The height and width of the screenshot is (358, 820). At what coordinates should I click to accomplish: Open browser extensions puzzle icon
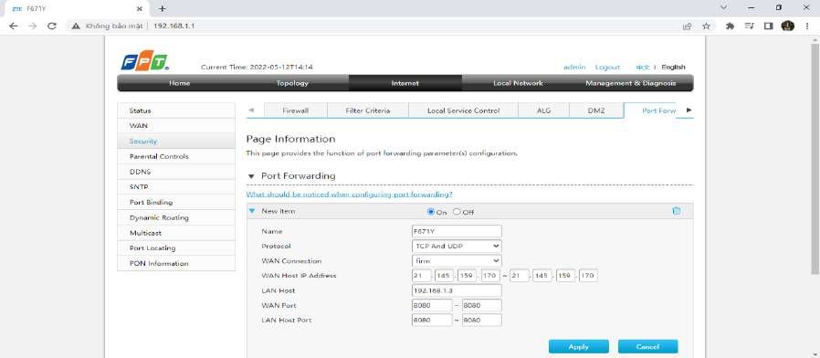point(730,26)
